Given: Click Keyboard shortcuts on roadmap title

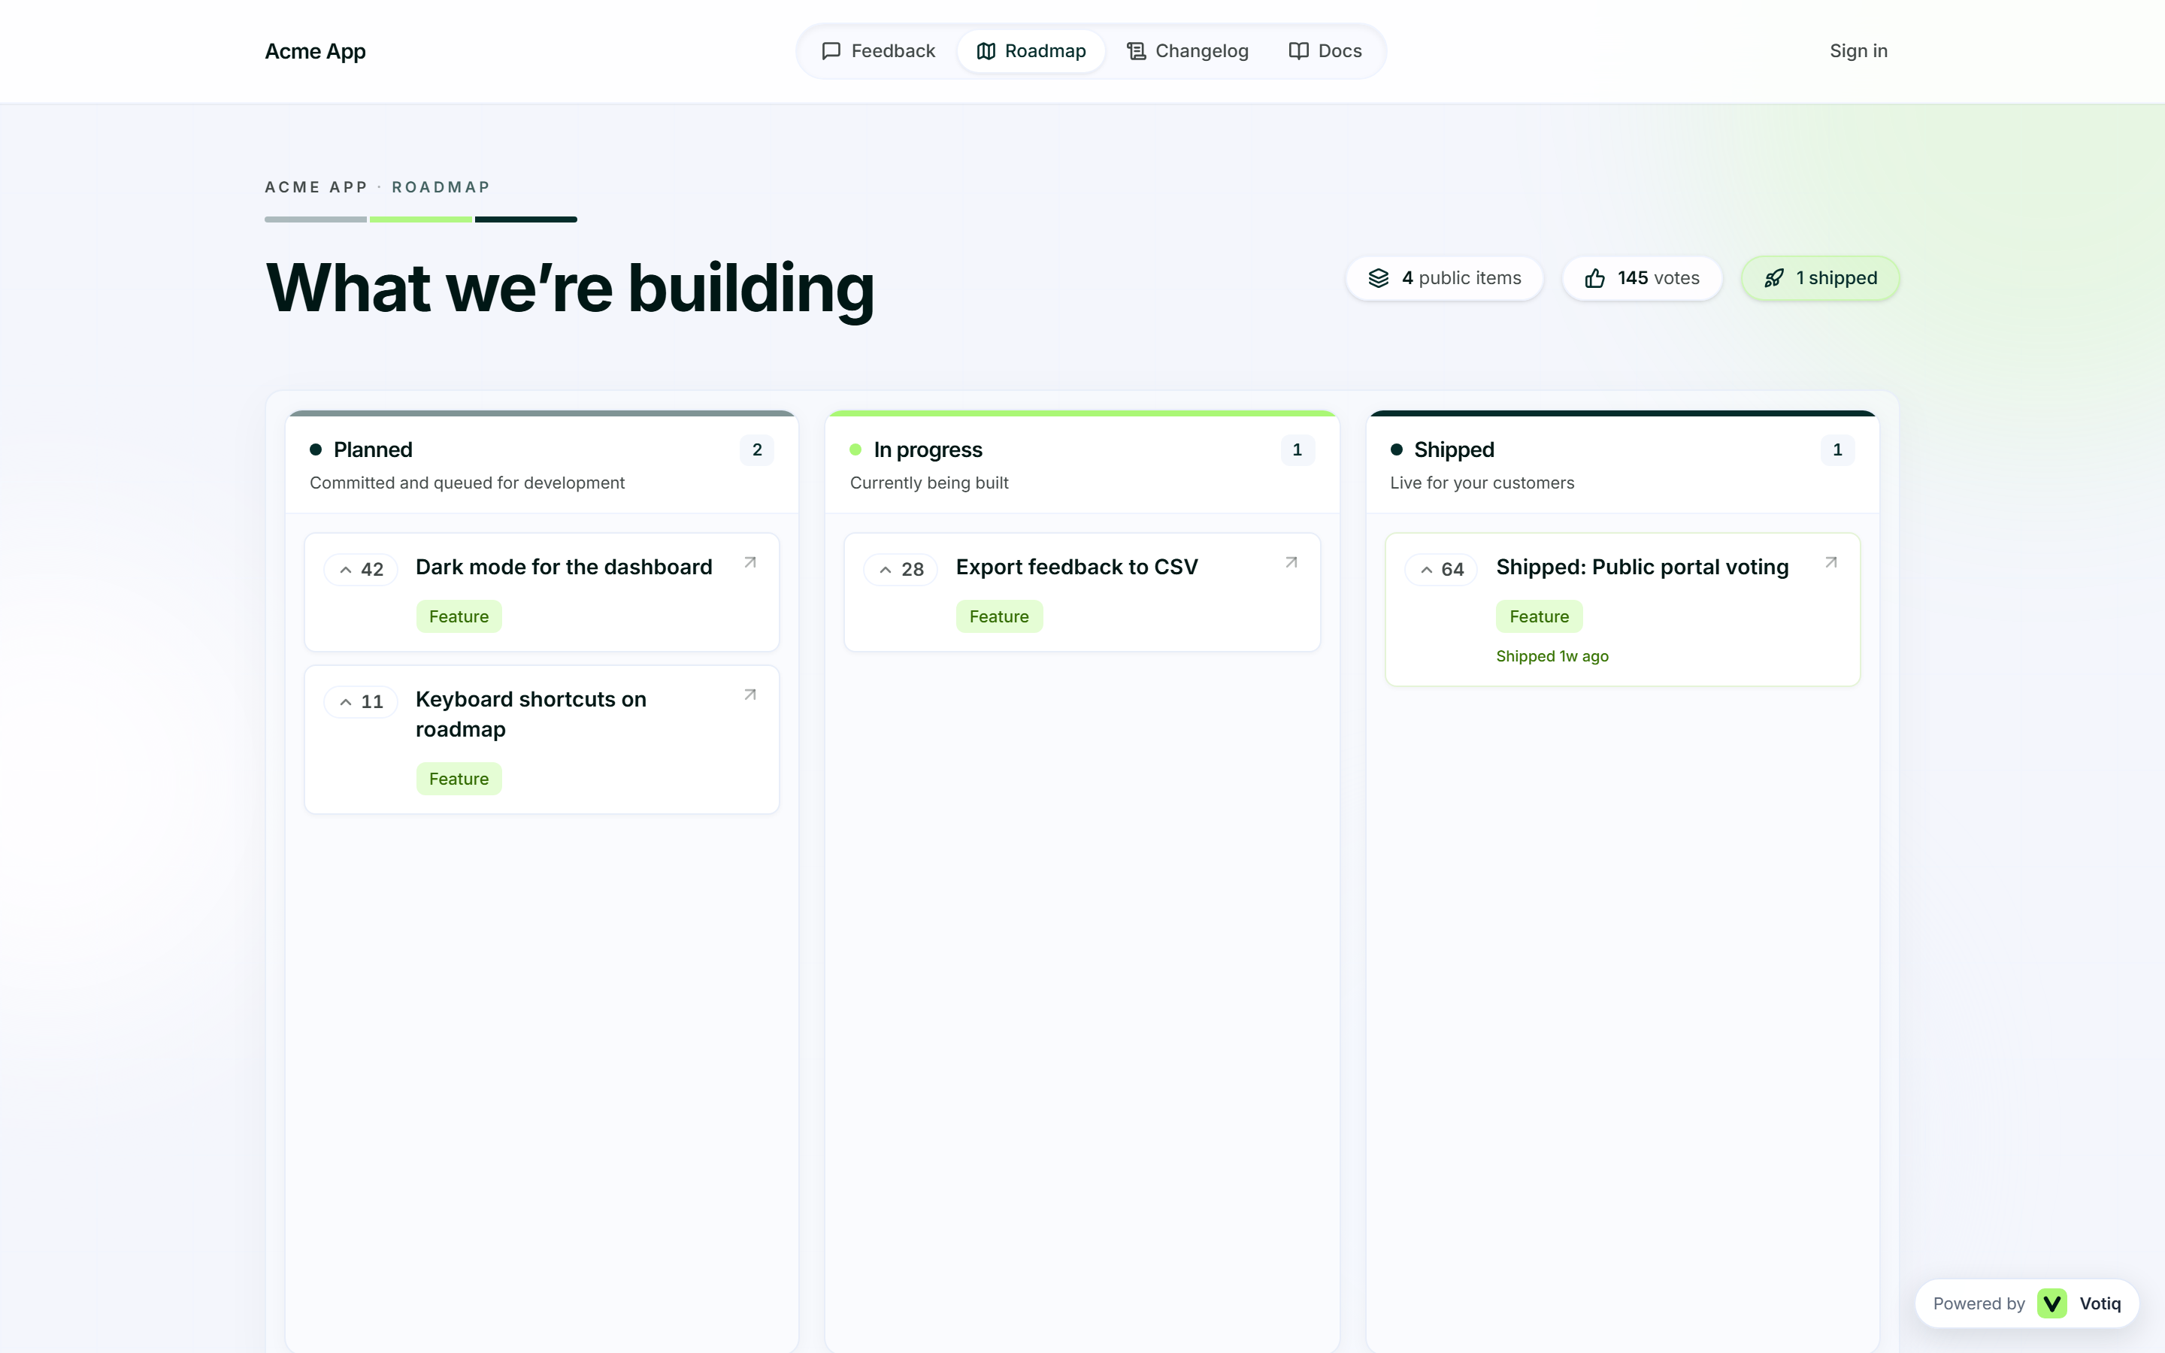Looking at the screenshot, I should click(531, 714).
